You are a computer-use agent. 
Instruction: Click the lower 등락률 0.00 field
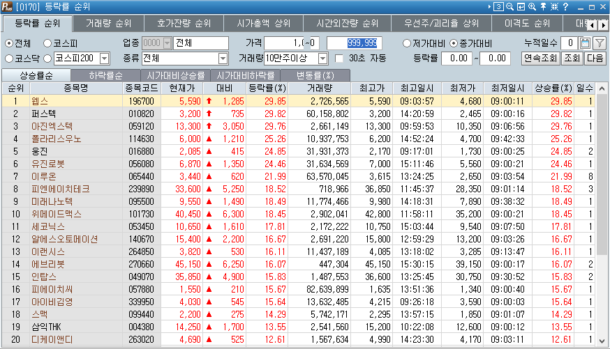[x=458, y=59]
